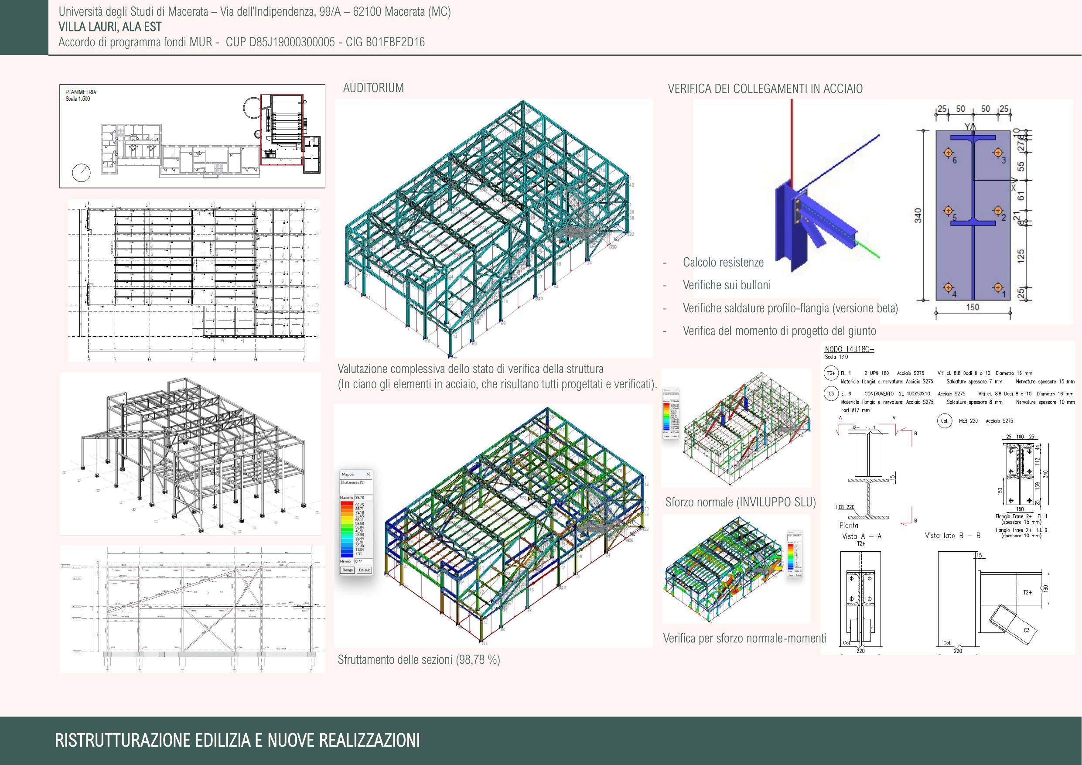
Task: Open the sforzo normale-momenti verification image
Action: point(737,569)
